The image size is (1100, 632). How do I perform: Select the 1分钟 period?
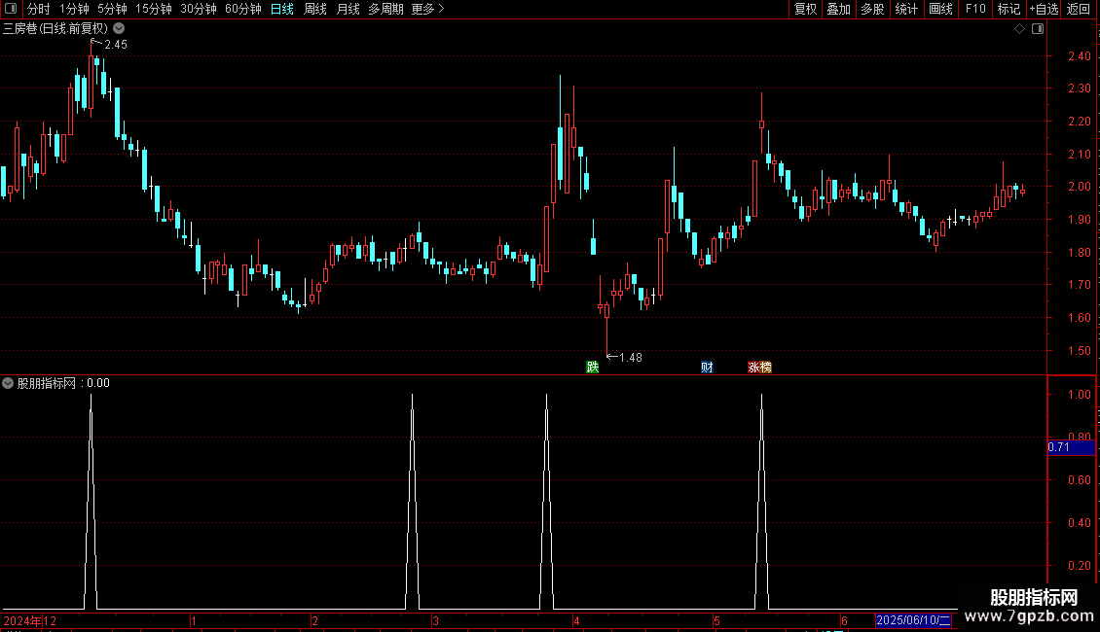[x=74, y=9]
